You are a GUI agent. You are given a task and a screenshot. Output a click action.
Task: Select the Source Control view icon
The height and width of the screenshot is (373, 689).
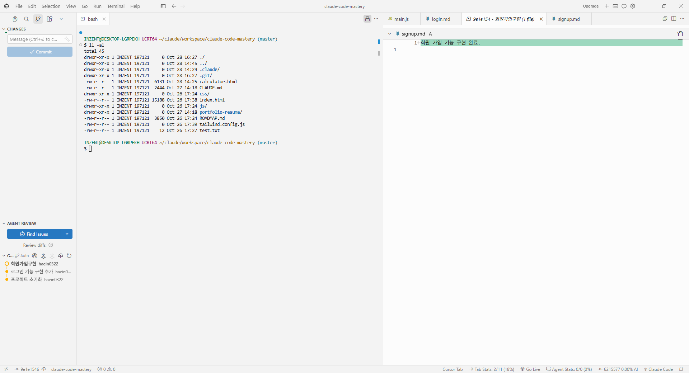pos(38,19)
